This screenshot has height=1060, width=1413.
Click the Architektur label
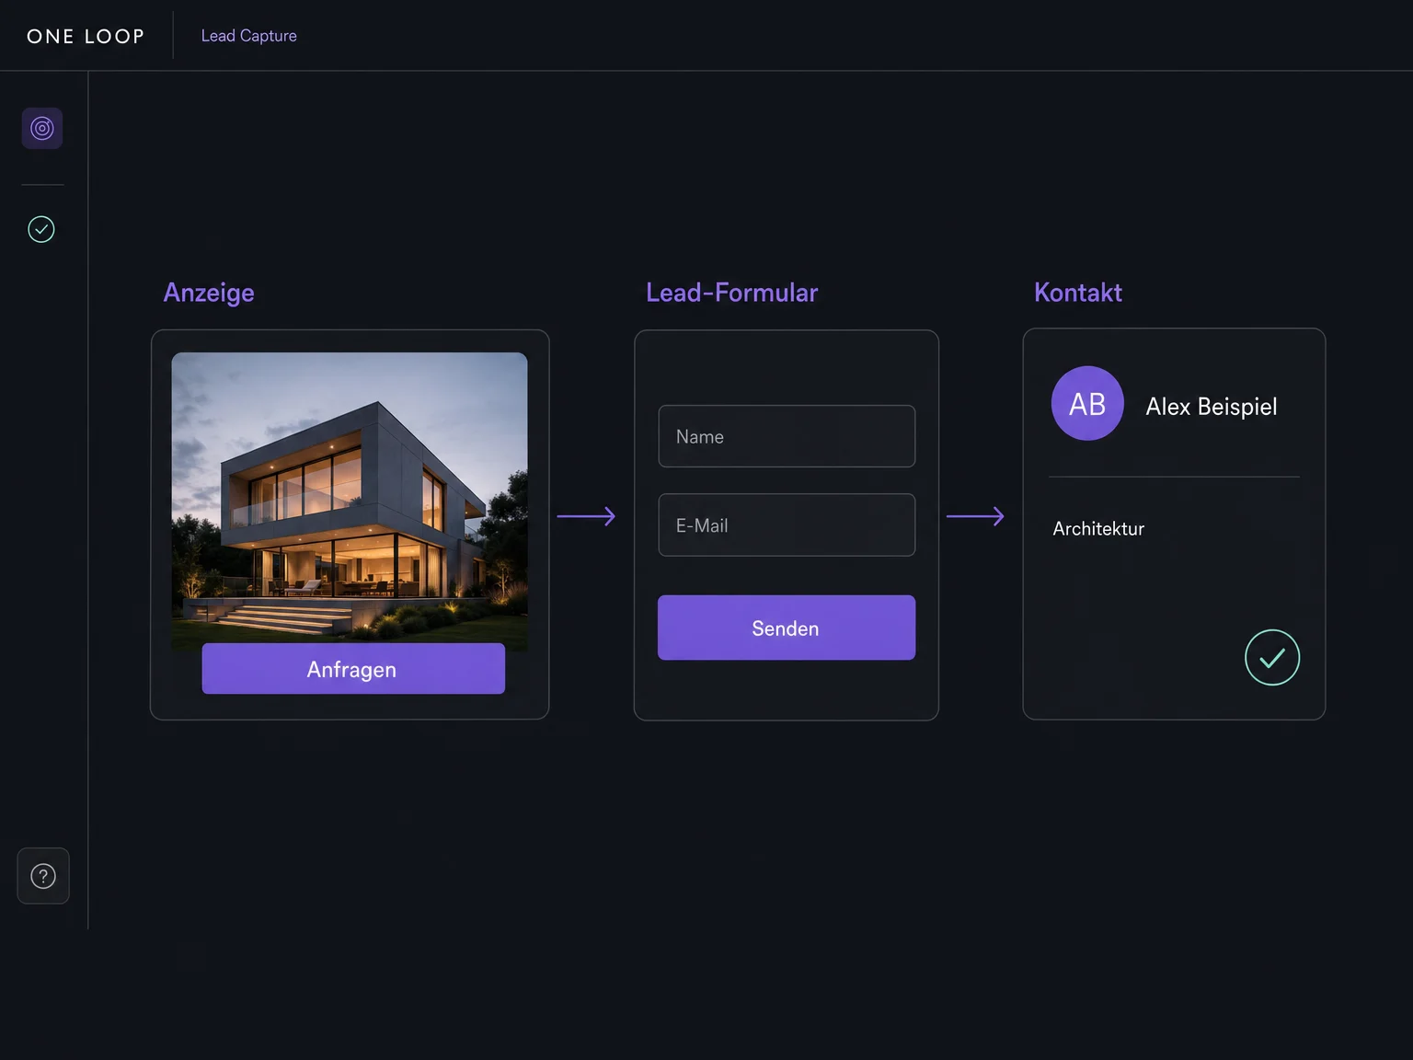(1098, 529)
